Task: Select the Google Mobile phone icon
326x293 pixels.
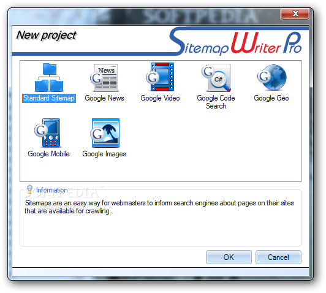Action: [x=48, y=133]
